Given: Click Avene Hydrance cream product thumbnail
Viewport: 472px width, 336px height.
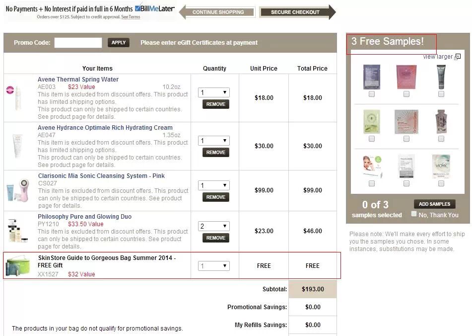Looking at the screenshot, I should 17,146.
